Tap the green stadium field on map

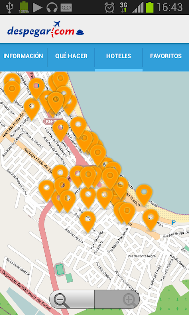(60, 270)
